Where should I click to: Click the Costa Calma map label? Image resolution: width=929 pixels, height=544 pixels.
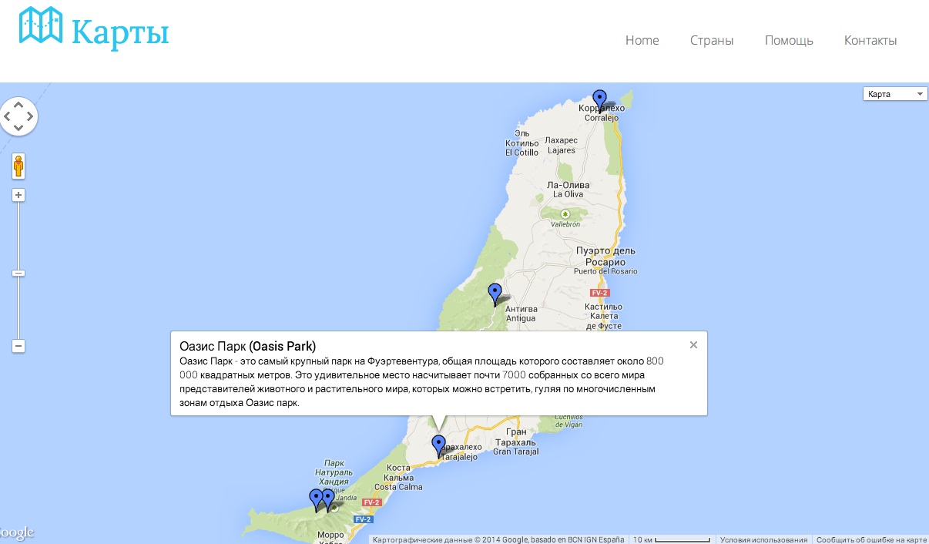[398, 487]
